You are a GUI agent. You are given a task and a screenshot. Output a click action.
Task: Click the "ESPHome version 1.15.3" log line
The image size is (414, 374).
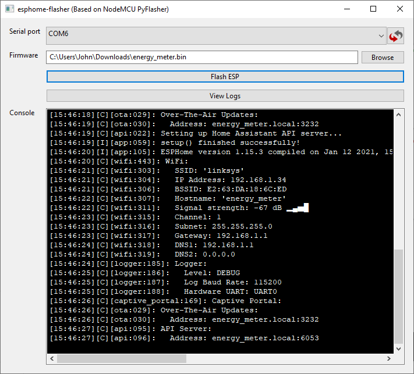coord(221,152)
